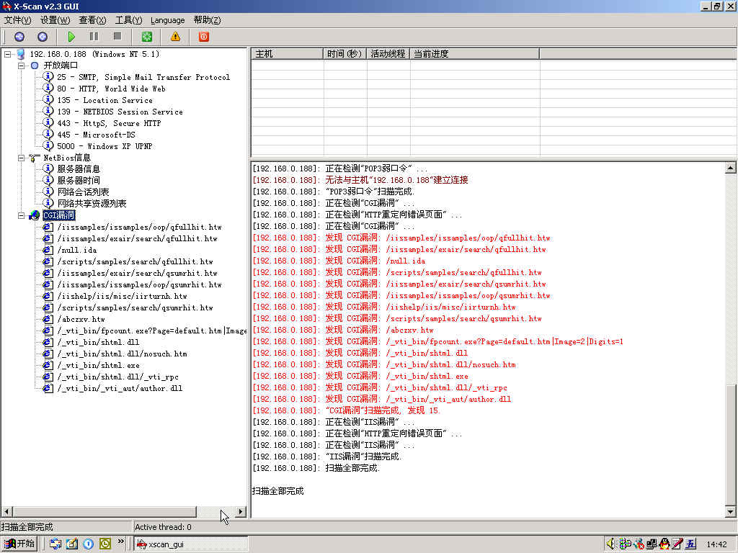Click info icon for 135 Location Service
Viewport: 738px width, 553px height.
click(48, 99)
